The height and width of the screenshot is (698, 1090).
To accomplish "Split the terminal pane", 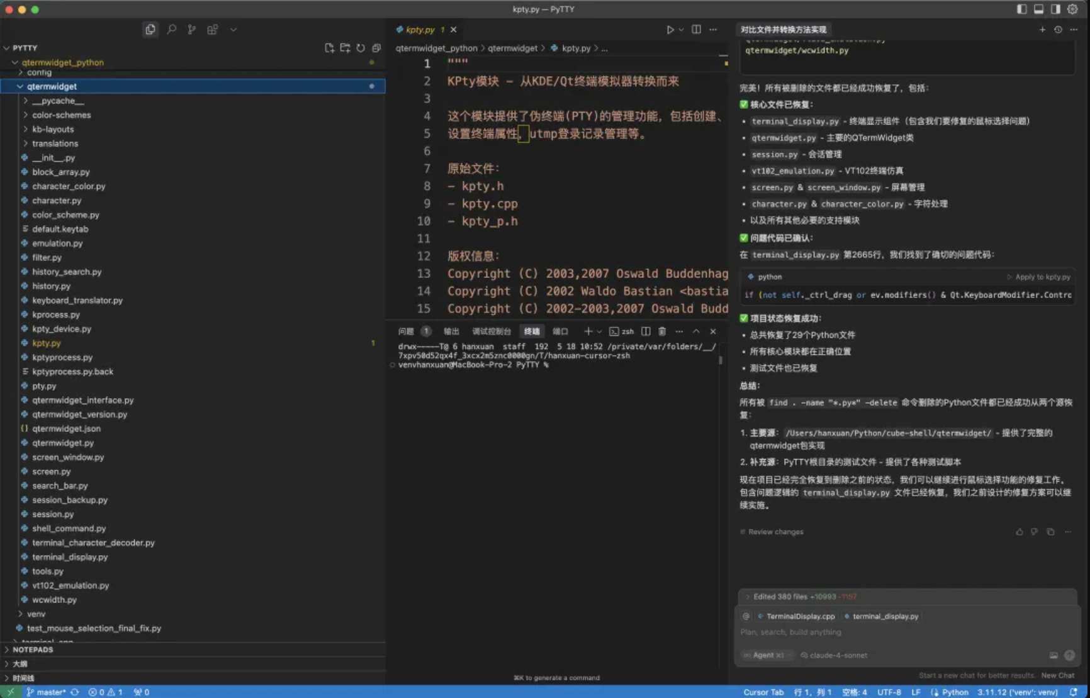I will click(646, 331).
